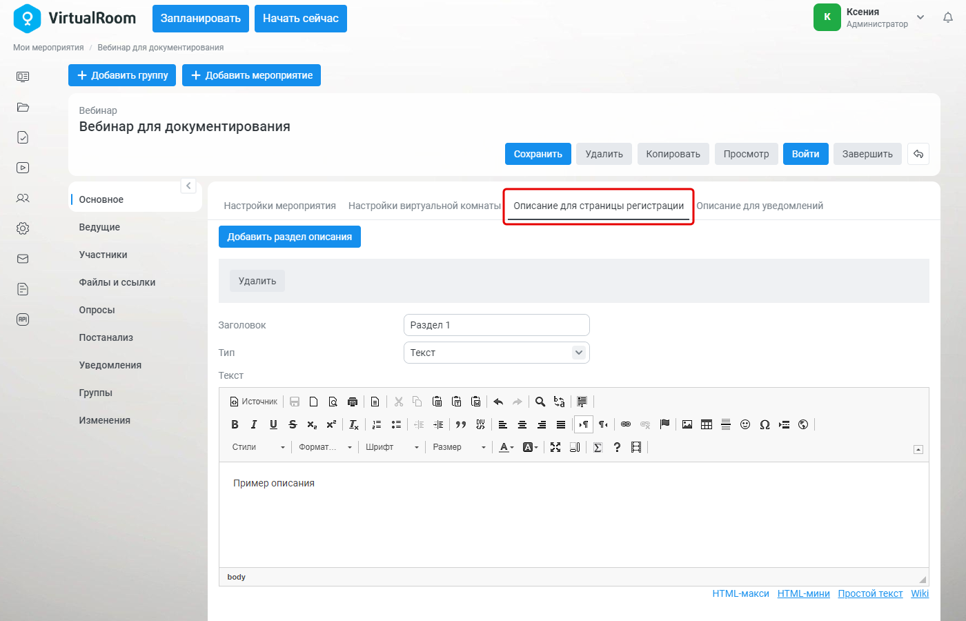Click Добавить раздел описания

click(290, 237)
